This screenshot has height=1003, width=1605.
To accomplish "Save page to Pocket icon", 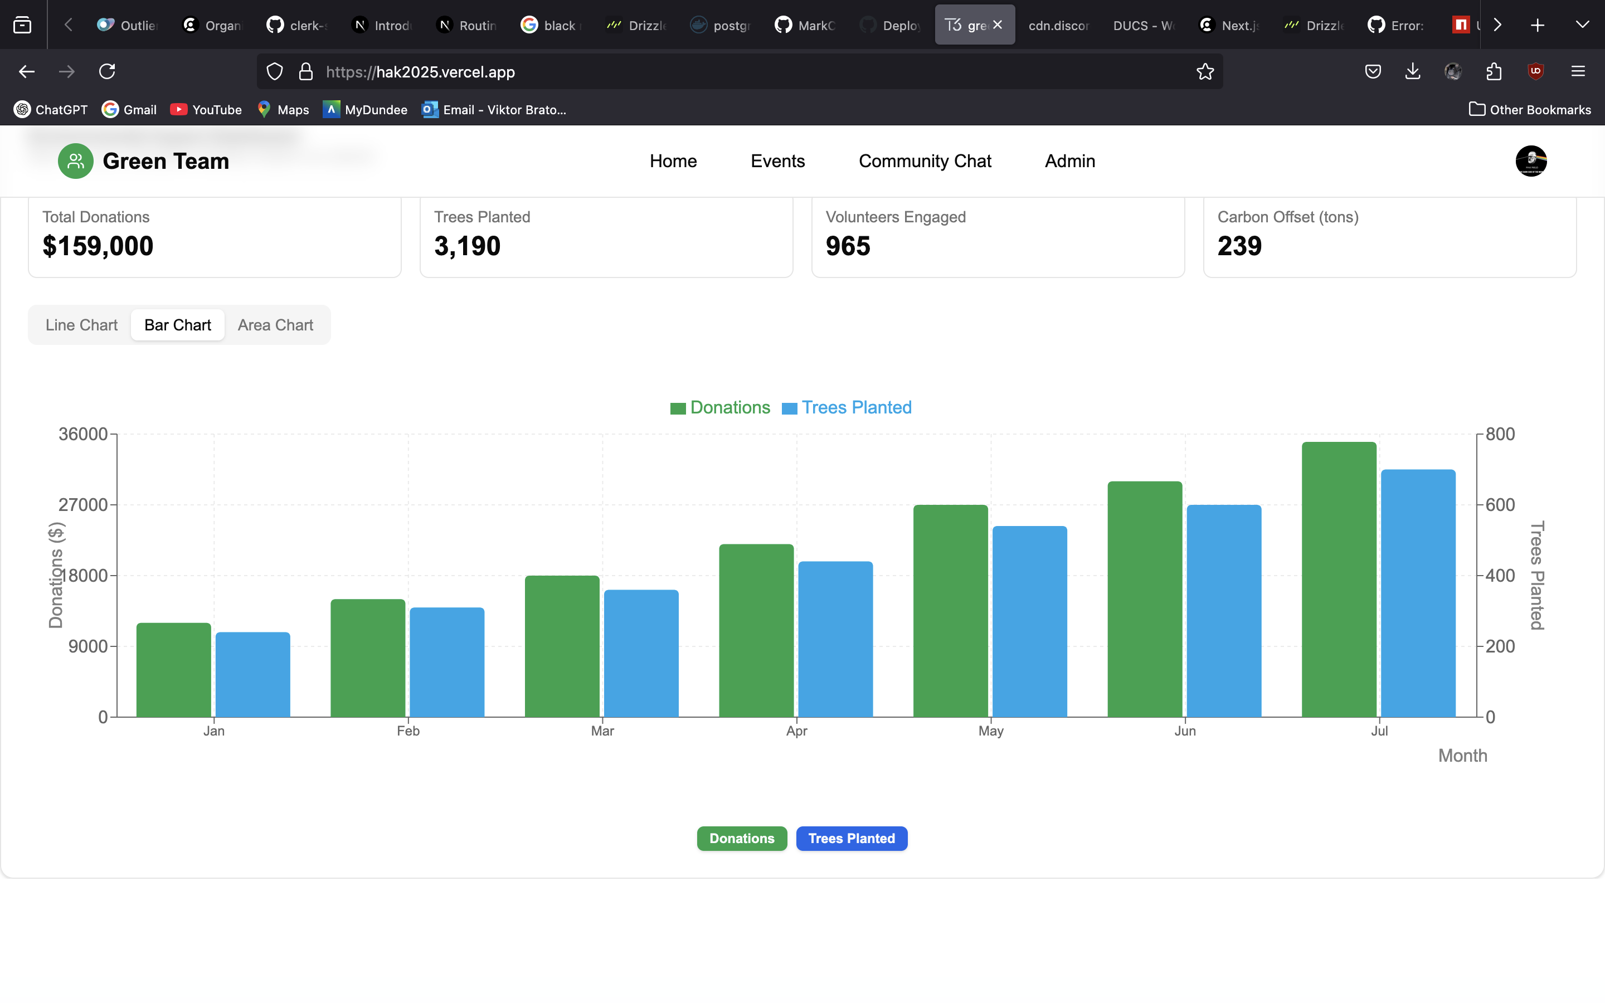I will (x=1373, y=72).
